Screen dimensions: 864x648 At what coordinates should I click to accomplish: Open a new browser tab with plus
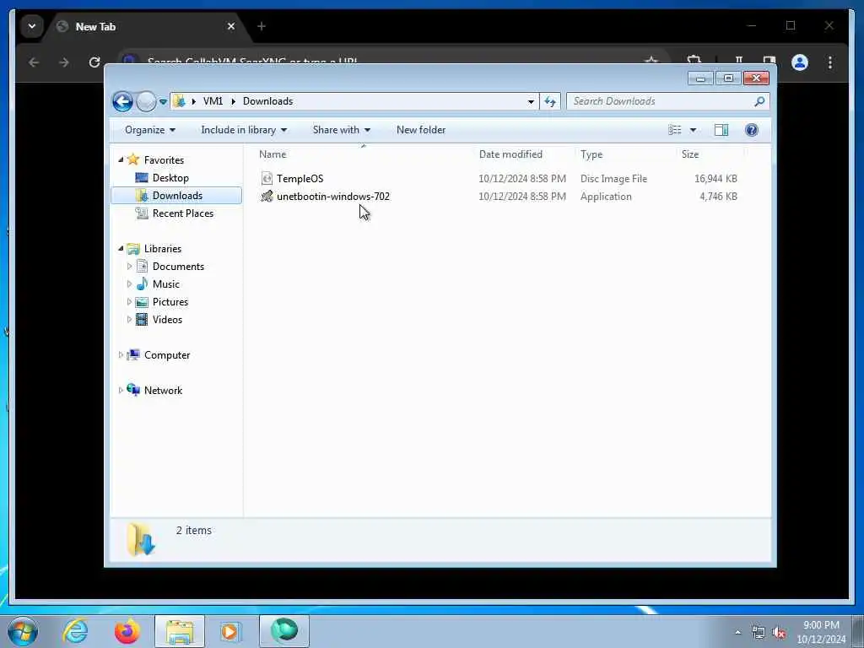(262, 26)
